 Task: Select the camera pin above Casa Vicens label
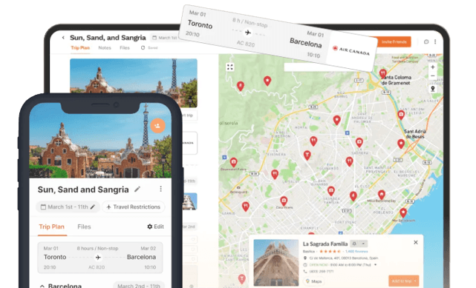[x=284, y=201]
